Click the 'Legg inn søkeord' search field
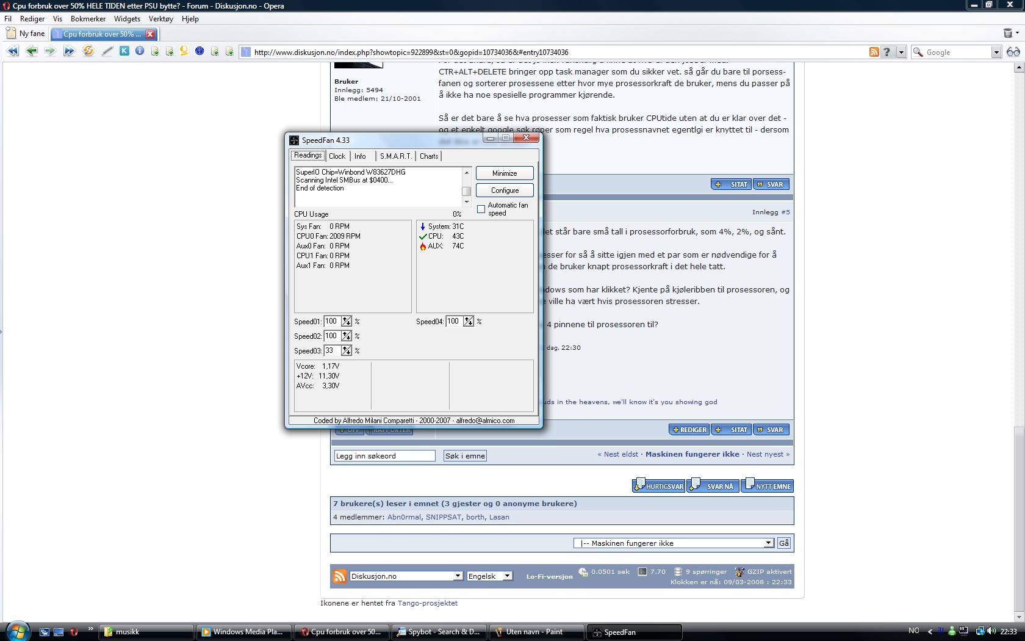 385,455
